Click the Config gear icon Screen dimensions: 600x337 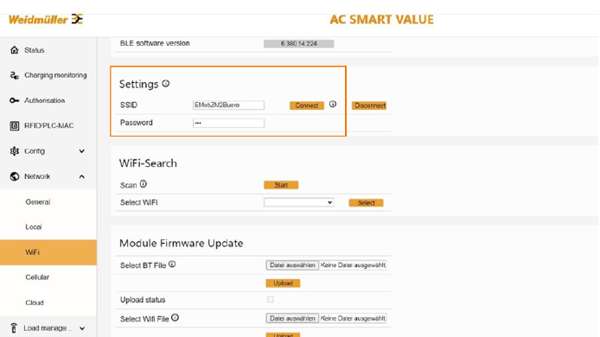pos(15,151)
